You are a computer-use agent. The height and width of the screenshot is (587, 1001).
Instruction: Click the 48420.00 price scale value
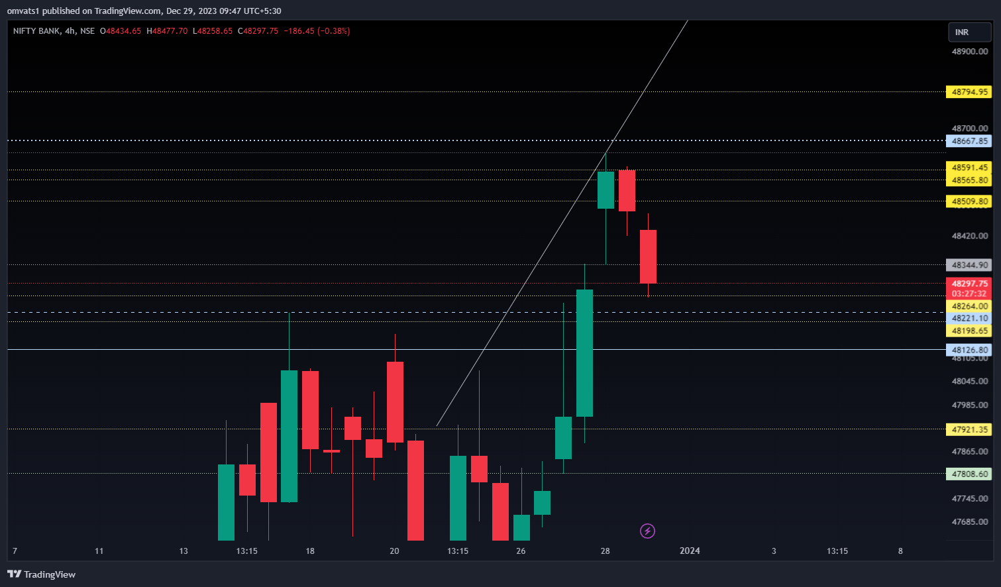tap(970, 236)
